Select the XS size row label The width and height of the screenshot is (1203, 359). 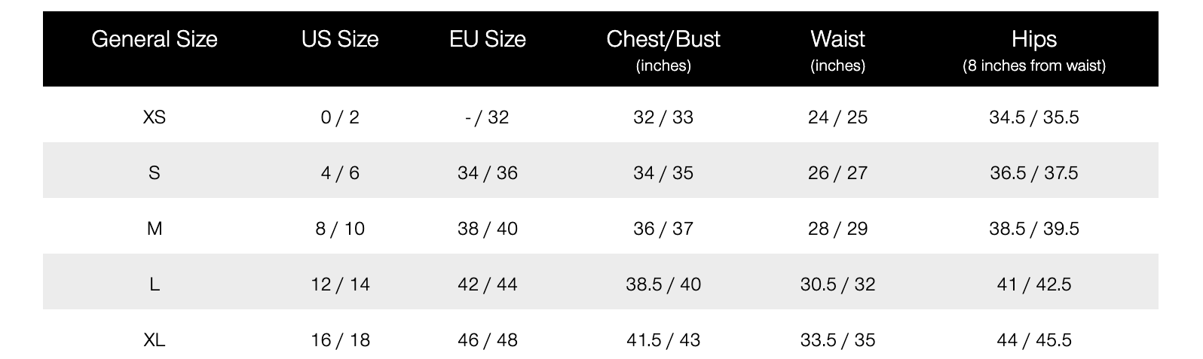pyautogui.click(x=155, y=117)
